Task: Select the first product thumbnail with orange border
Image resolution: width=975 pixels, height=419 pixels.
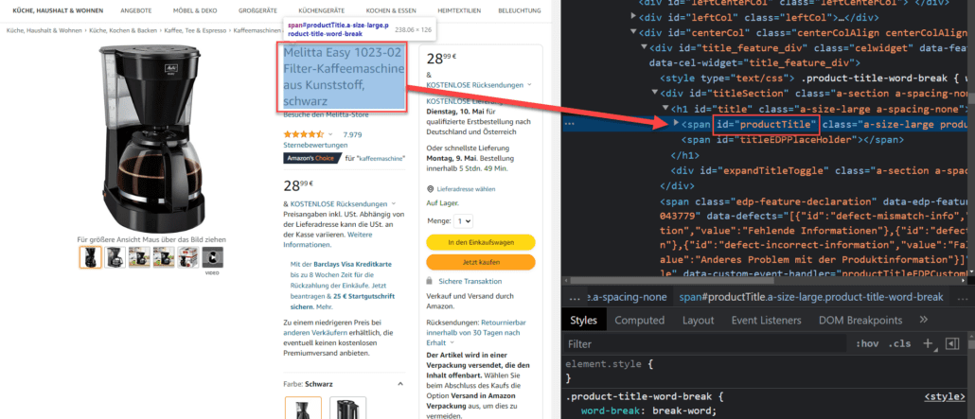Action: coord(90,256)
